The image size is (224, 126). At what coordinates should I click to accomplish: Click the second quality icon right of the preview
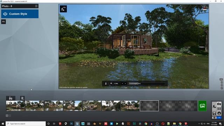click(222, 82)
